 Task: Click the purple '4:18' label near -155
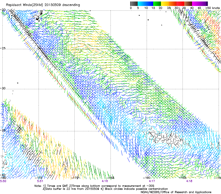click(189, 181)
